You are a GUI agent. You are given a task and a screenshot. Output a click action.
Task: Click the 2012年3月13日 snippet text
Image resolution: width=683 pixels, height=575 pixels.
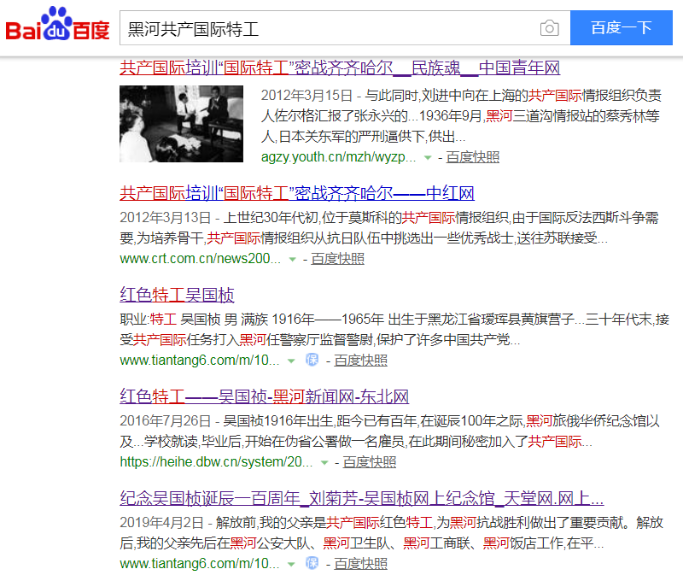click(x=389, y=227)
